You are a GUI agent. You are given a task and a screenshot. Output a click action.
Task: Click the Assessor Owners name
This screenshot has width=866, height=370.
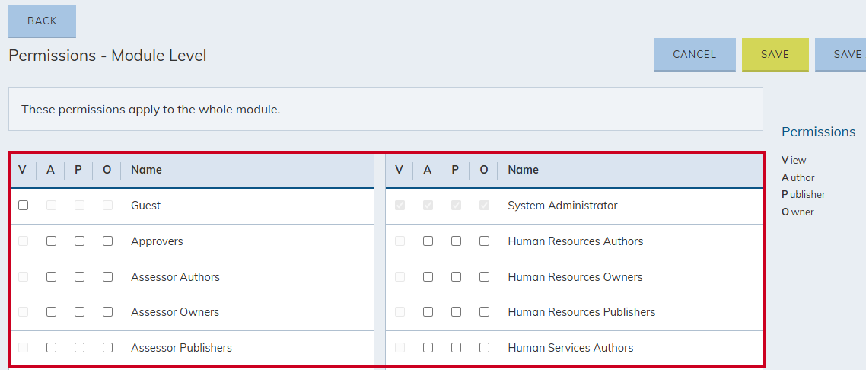175,312
